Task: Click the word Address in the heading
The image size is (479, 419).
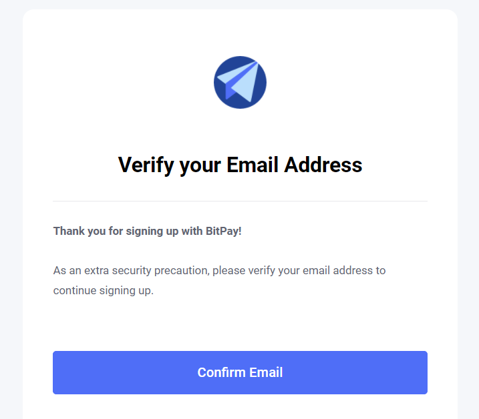Action: [323, 165]
